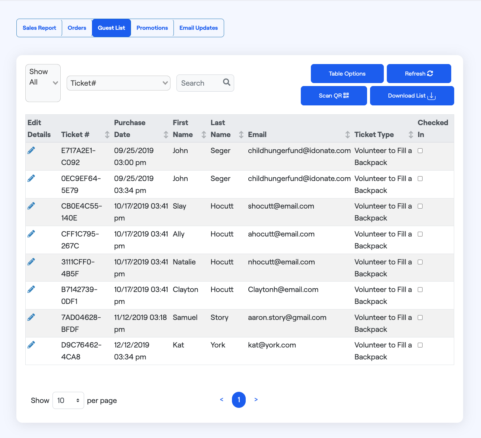Click email kat@york.com

(x=272, y=345)
